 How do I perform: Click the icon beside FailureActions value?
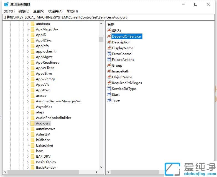coord(109,60)
